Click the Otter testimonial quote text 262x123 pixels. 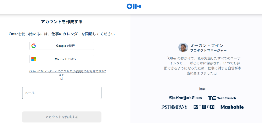coord(202,65)
